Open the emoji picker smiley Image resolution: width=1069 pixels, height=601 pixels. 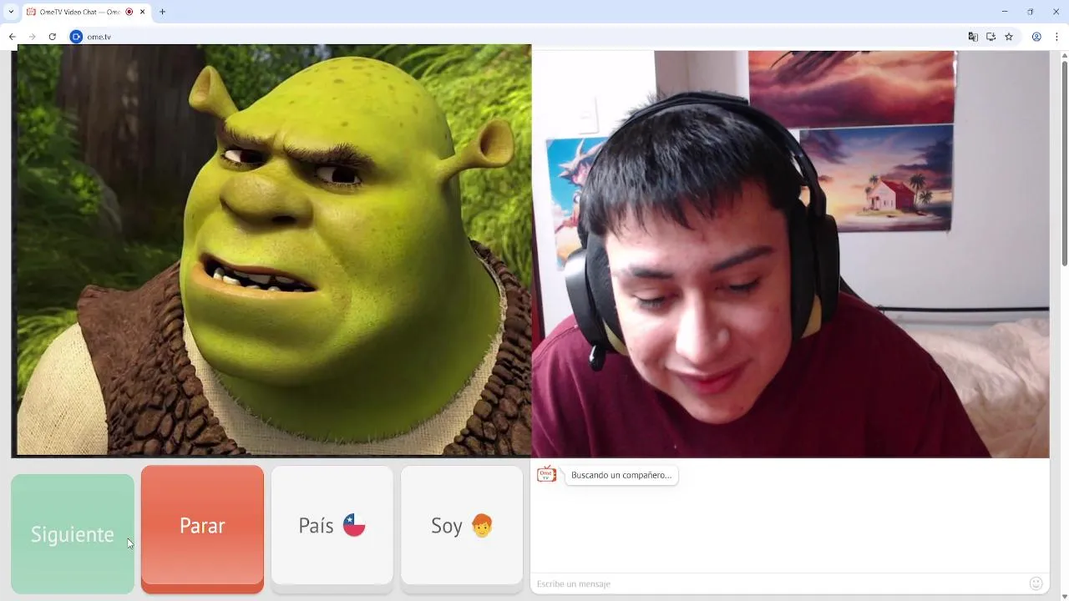tap(1036, 583)
